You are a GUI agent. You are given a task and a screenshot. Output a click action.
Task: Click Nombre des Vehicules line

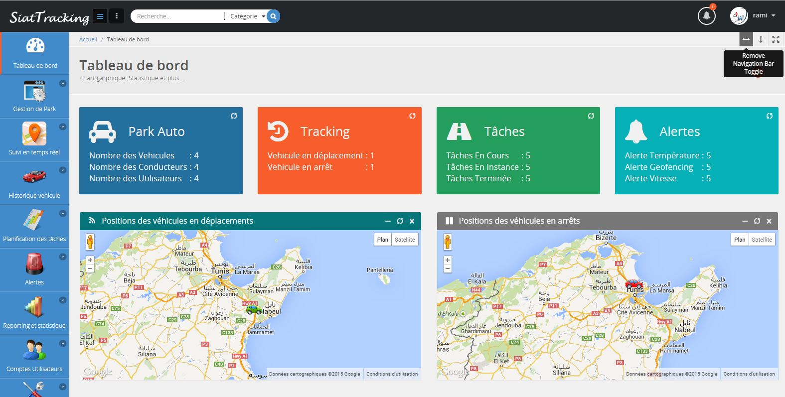tap(144, 155)
